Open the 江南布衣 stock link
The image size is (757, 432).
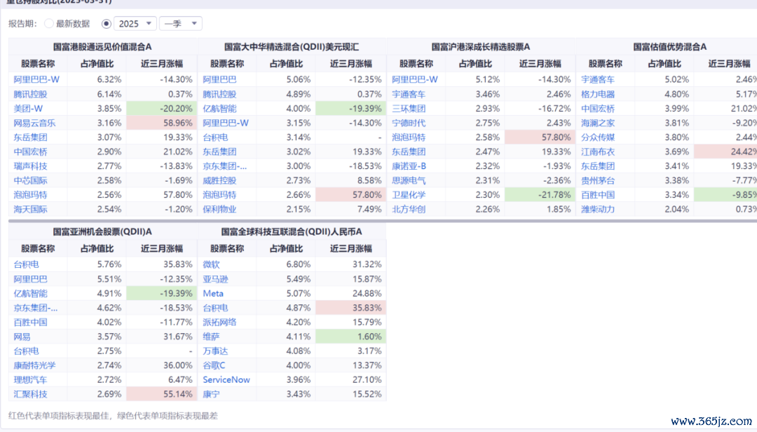(x=598, y=151)
